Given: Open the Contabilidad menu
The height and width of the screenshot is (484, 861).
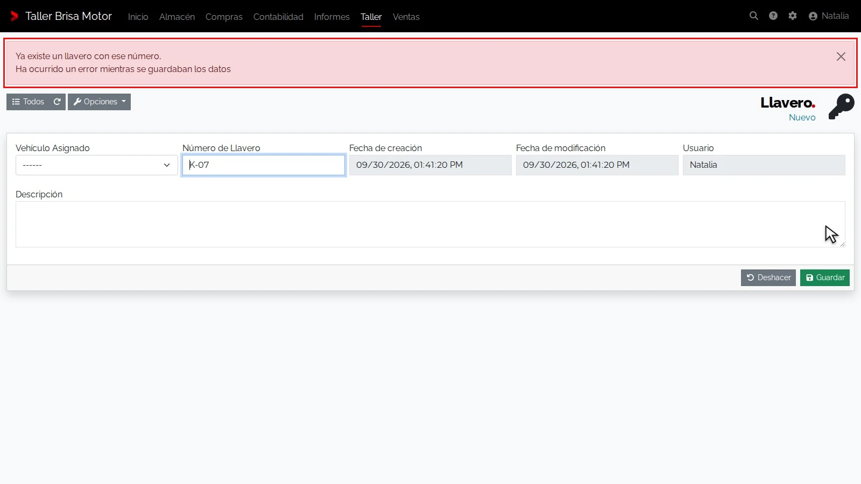Looking at the screenshot, I should [278, 17].
